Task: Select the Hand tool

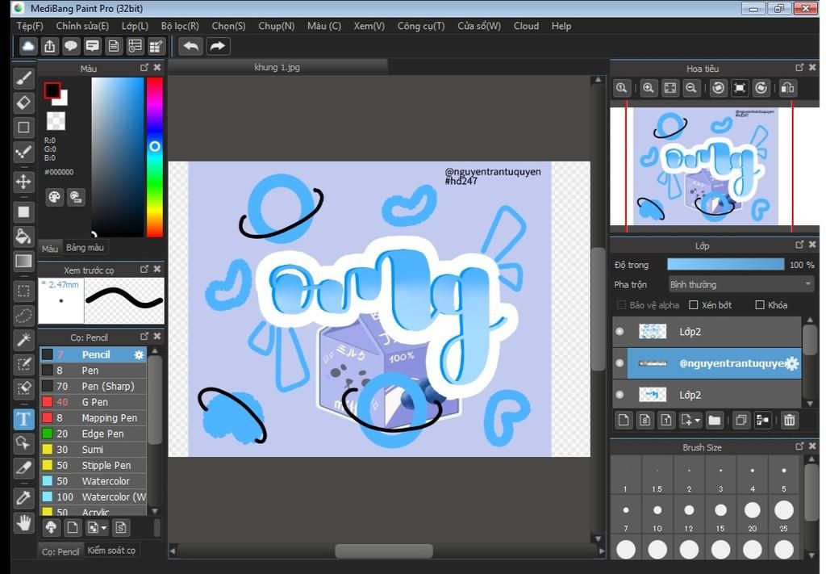Action: pos(23,523)
